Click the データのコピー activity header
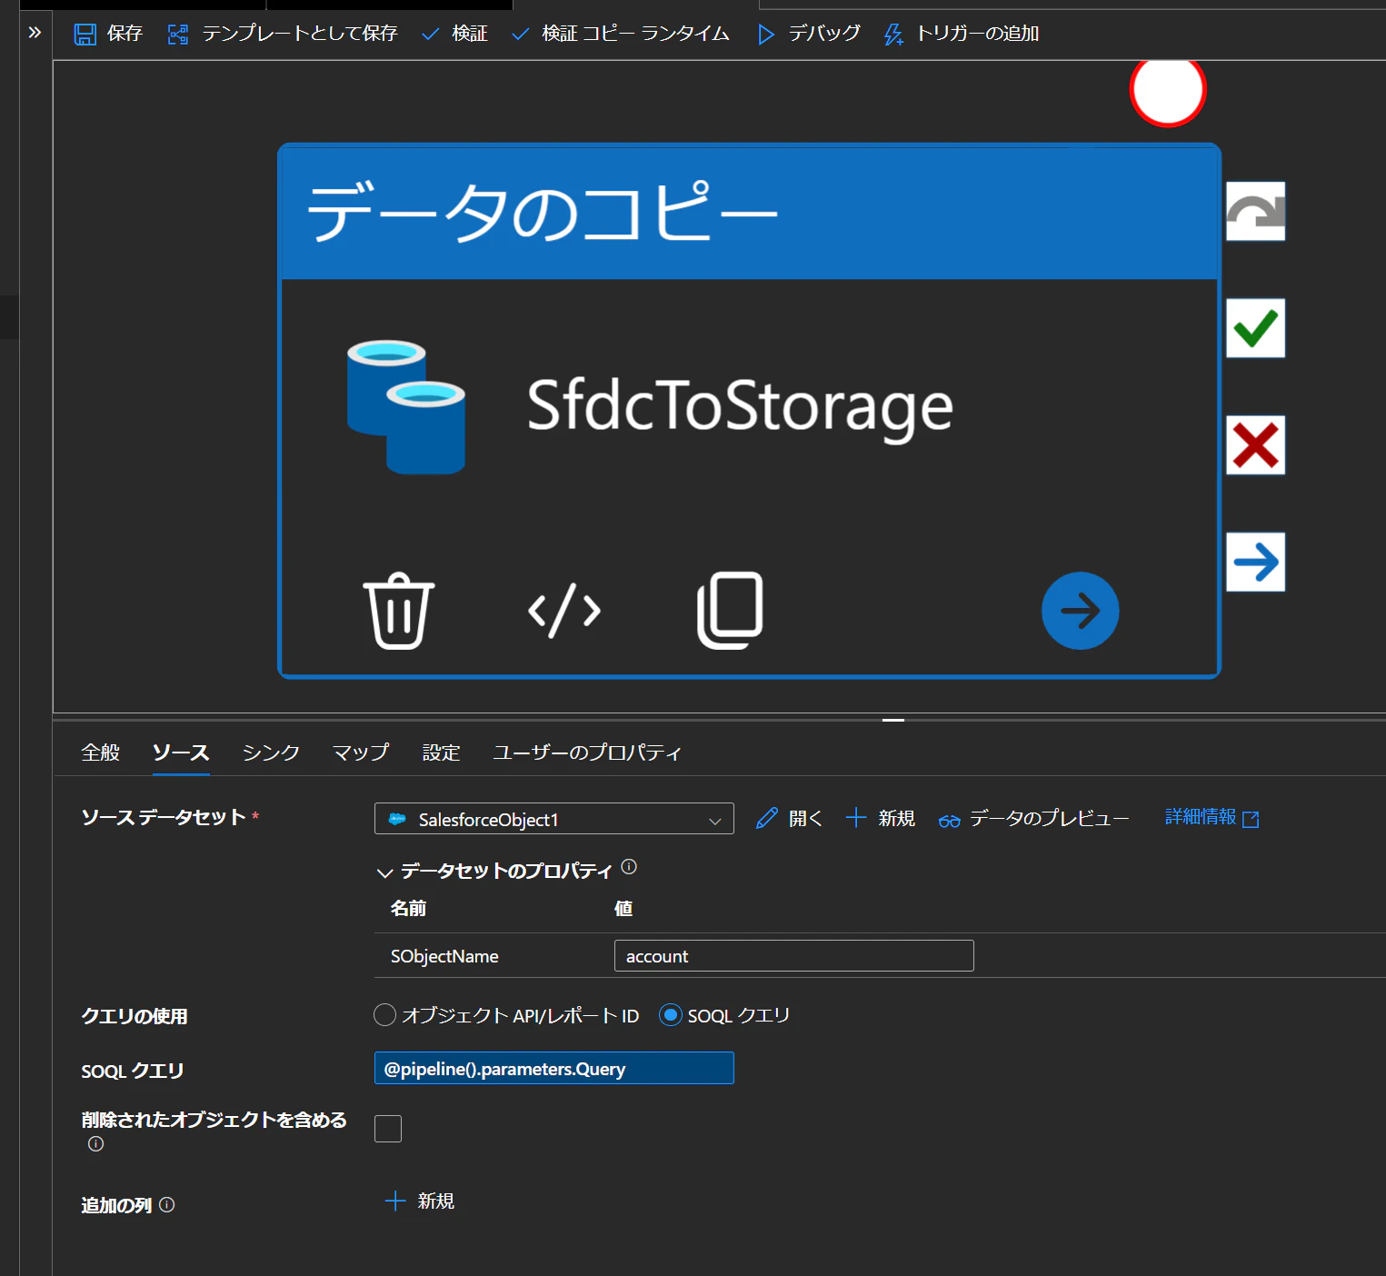The height and width of the screenshot is (1276, 1386). point(750,213)
